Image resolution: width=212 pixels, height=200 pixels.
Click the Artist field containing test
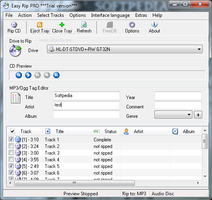pos(87,105)
